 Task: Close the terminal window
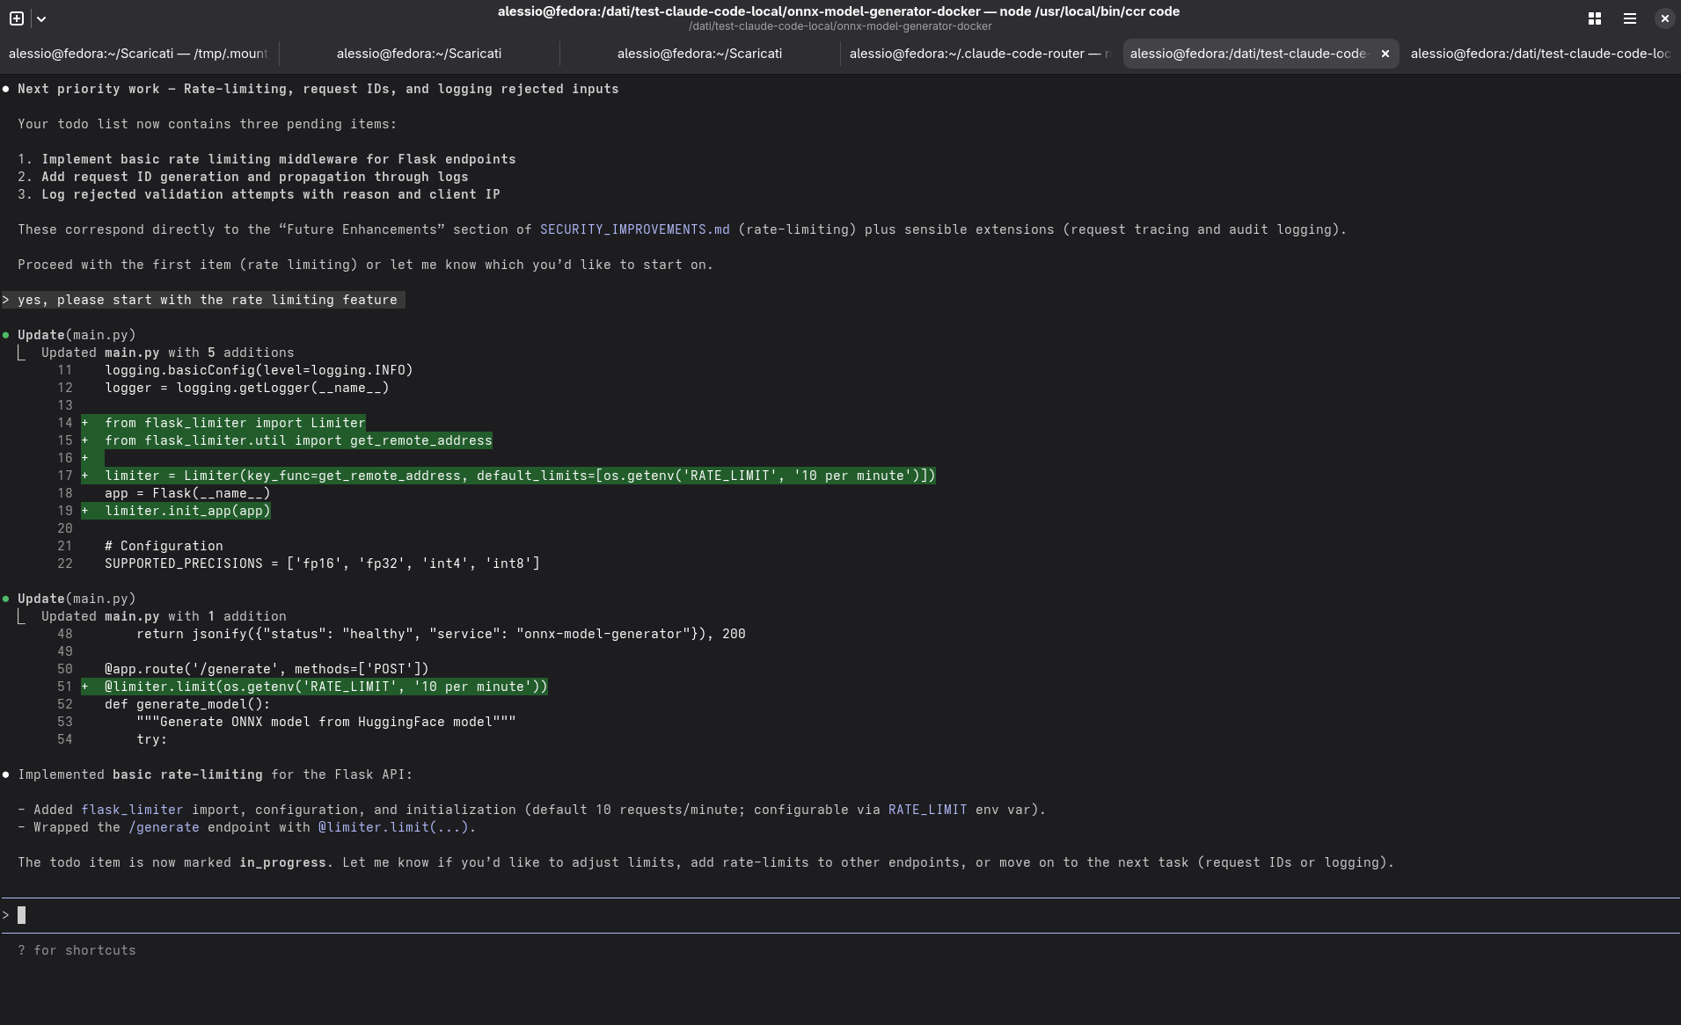tap(1664, 18)
